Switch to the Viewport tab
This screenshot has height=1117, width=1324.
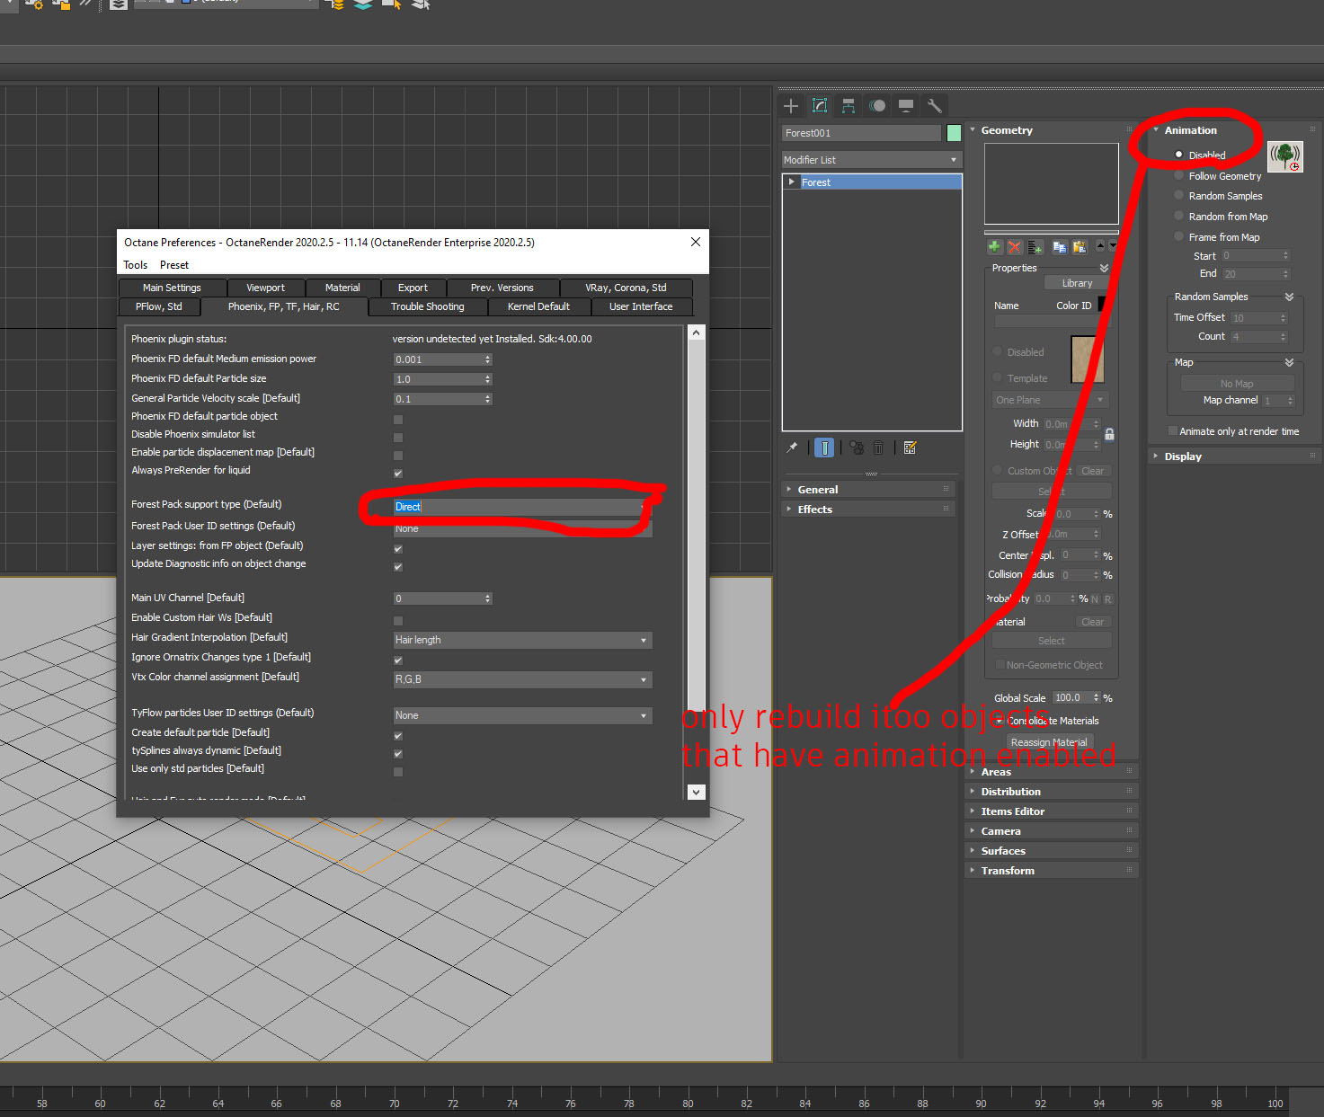pos(265,288)
